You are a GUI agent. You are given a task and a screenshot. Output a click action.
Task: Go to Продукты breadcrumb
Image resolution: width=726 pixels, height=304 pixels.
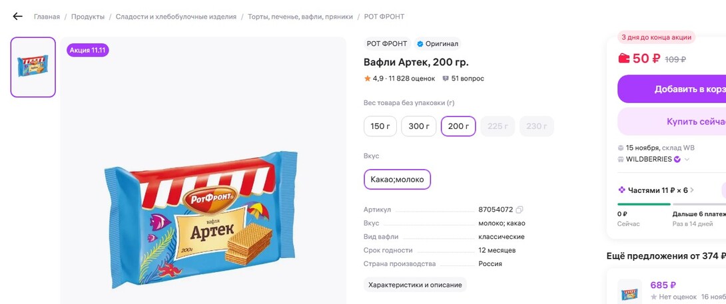88,17
